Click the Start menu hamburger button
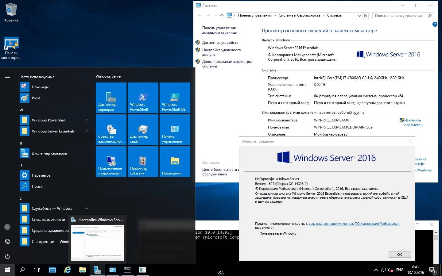The width and height of the screenshot is (442, 276). point(7,76)
